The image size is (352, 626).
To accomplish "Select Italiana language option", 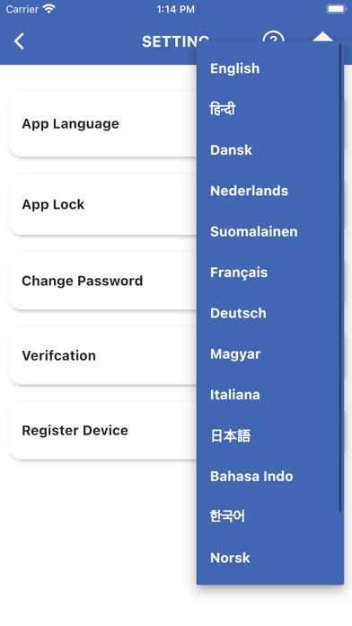I will pyautogui.click(x=234, y=395).
